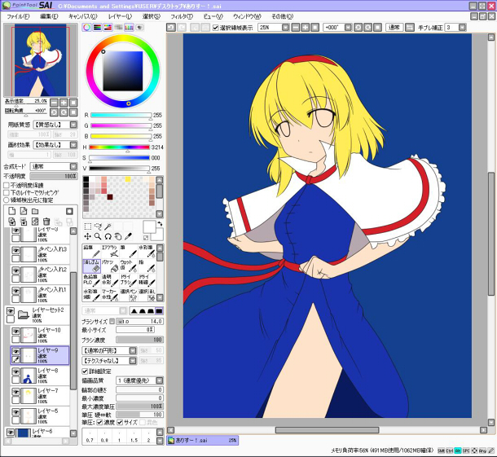Open the 用紙質感 dropdown
The width and height of the screenshot is (497, 457).
coord(55,125)
